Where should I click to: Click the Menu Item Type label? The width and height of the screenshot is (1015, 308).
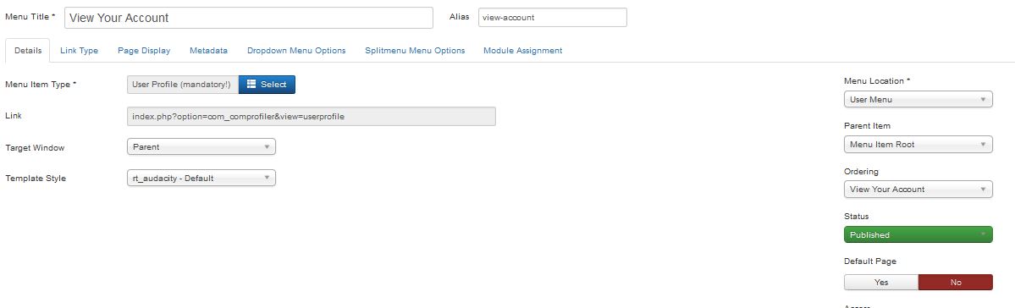41,84
